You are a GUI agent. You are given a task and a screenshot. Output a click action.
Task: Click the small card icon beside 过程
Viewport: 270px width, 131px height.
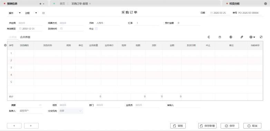tap(44, 13)
